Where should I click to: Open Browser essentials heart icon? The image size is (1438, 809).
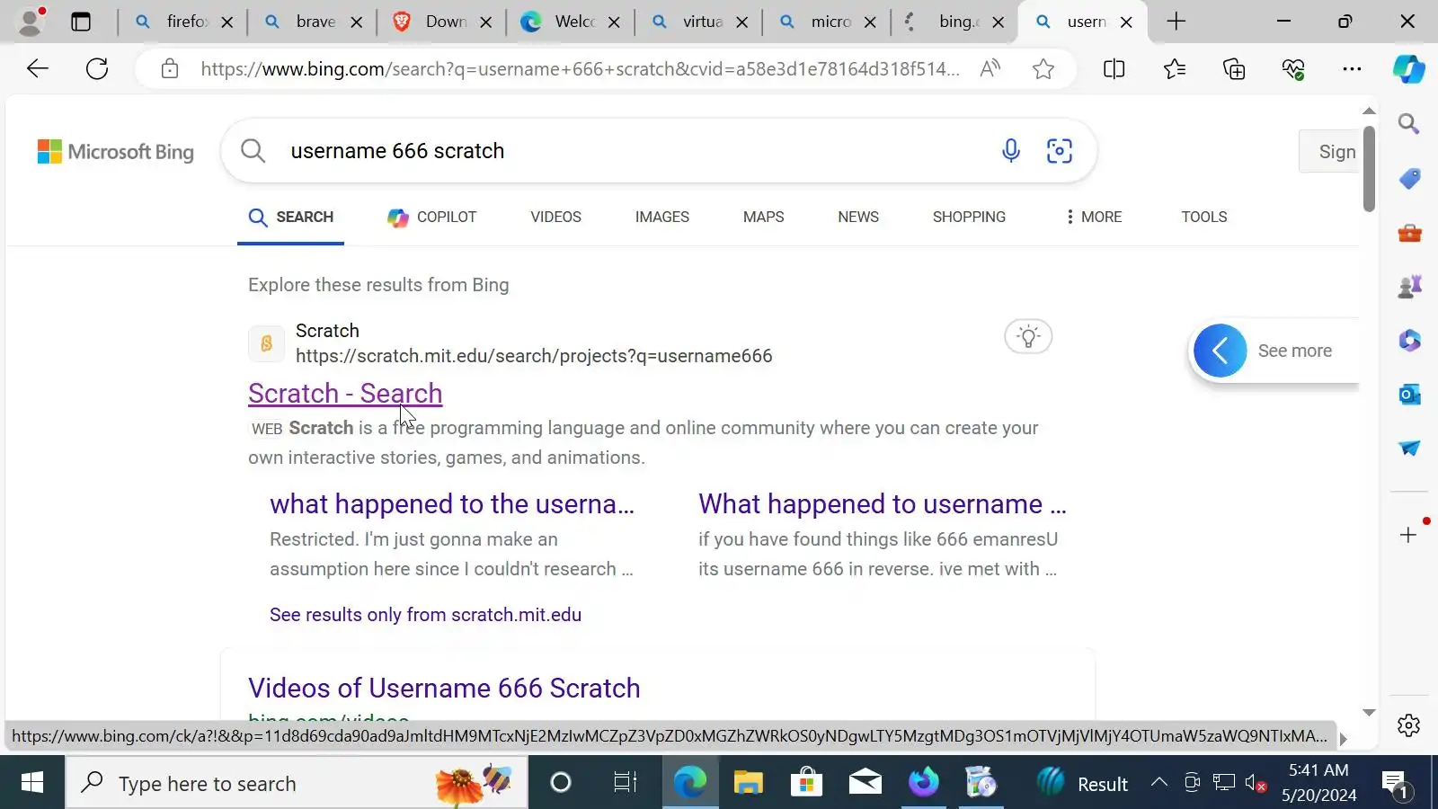tap(1293, 68)
